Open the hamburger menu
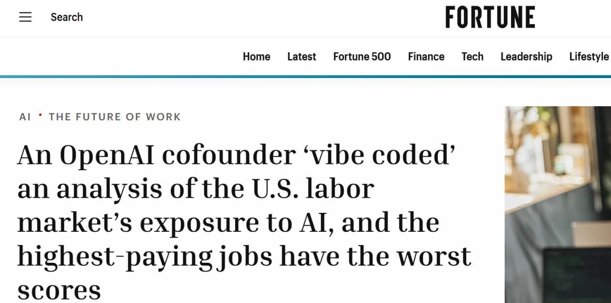Image resolution: width=611 pixels, height=303 pixels. (x=25, y=17)
